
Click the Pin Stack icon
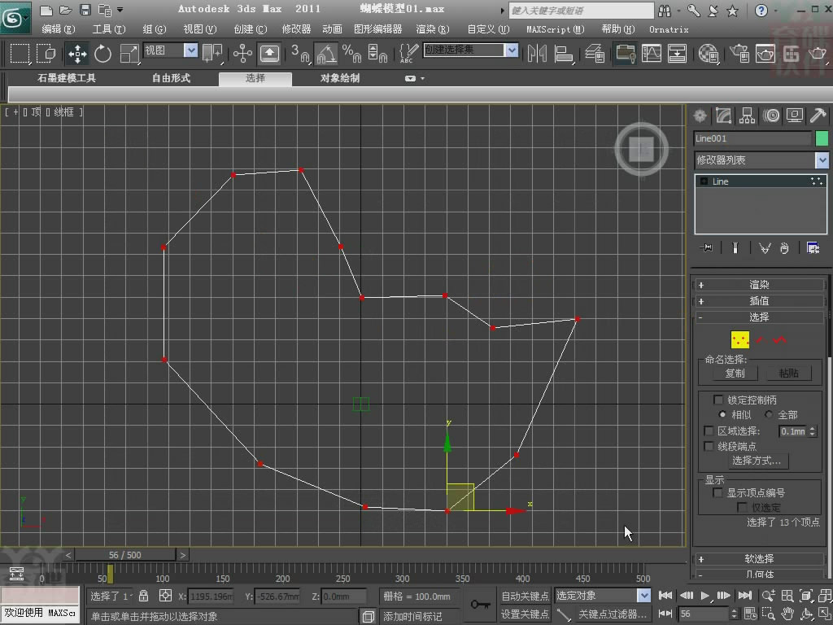coord(706,247)
